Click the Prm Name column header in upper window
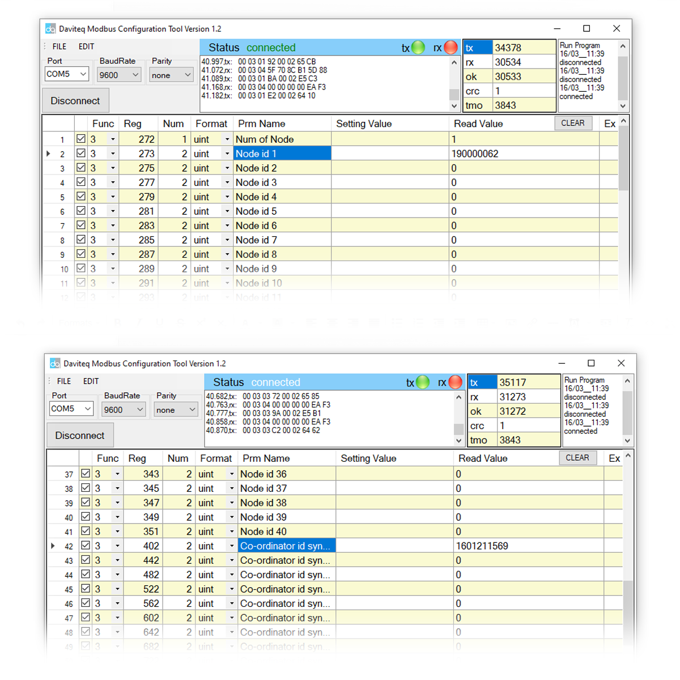Screen dimensions: 680x680 [282, 124]
